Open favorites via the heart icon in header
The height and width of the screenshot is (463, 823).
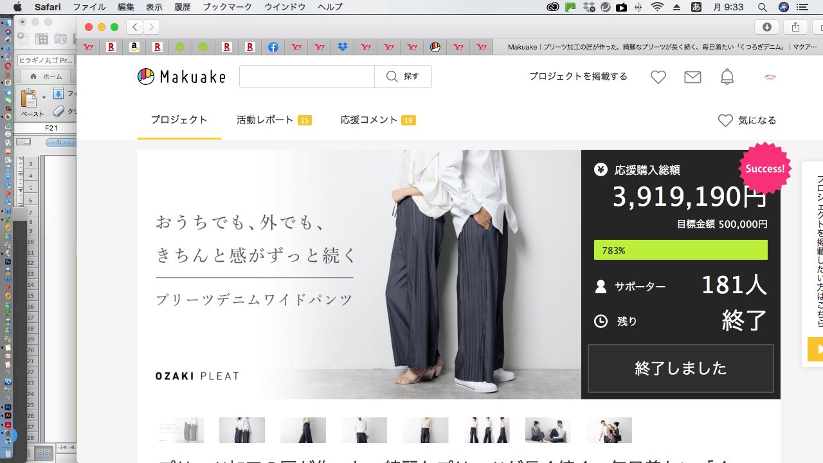point(658,77)
